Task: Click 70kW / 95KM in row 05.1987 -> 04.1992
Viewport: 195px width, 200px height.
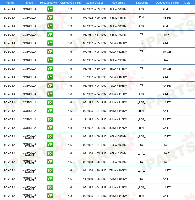Action: (118, 145)
